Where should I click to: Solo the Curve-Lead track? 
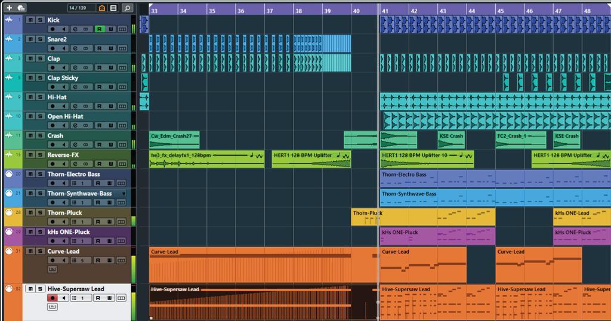click(40, 251)
